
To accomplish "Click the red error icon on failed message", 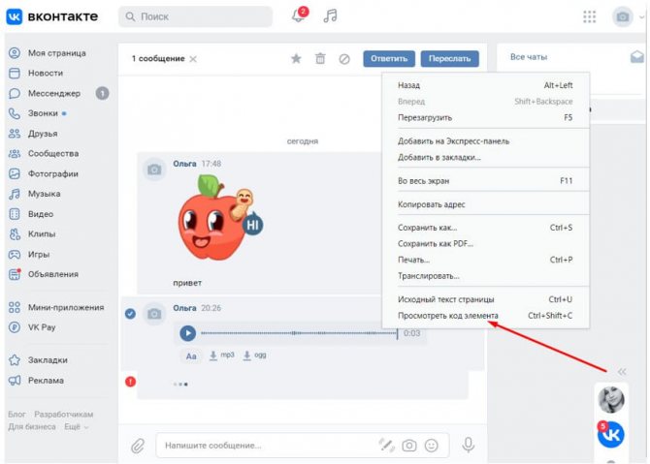I will pos(130,382).
